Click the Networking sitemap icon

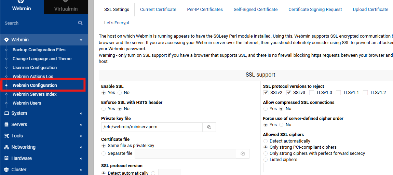pyautogui.click(x=6, y=147)
